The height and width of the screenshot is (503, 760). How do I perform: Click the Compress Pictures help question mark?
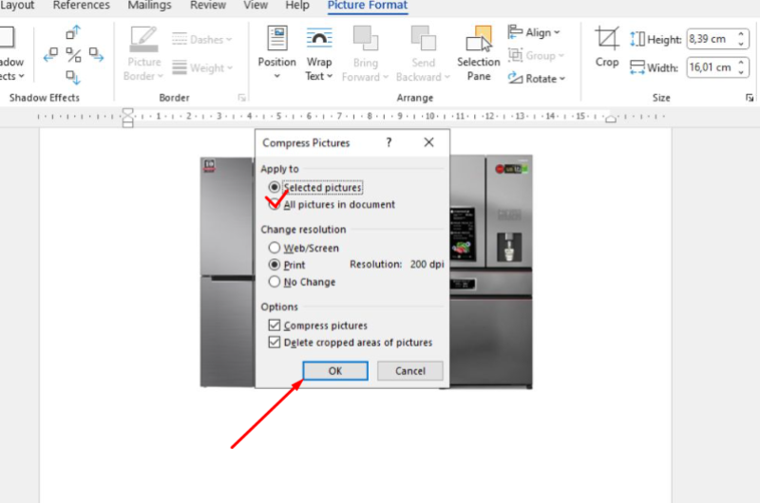[389, 142]
